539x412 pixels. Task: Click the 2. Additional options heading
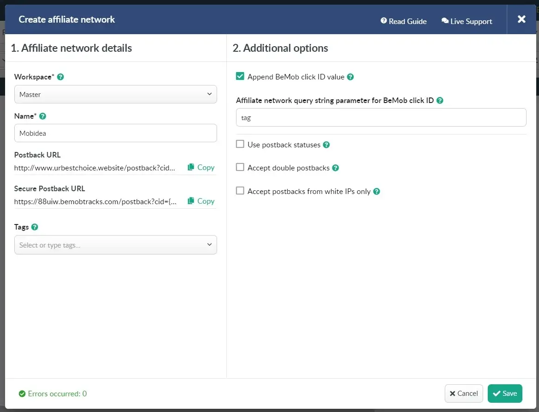tap(280, 48)
